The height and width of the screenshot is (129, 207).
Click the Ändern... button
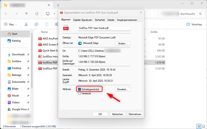coord(123,43)
